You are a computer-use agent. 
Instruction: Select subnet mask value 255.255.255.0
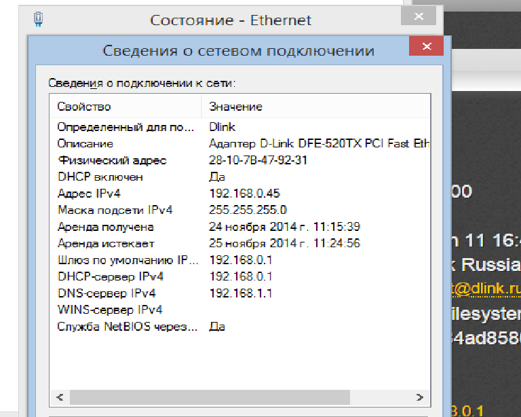pyautogui.click(x=248, y=210)
